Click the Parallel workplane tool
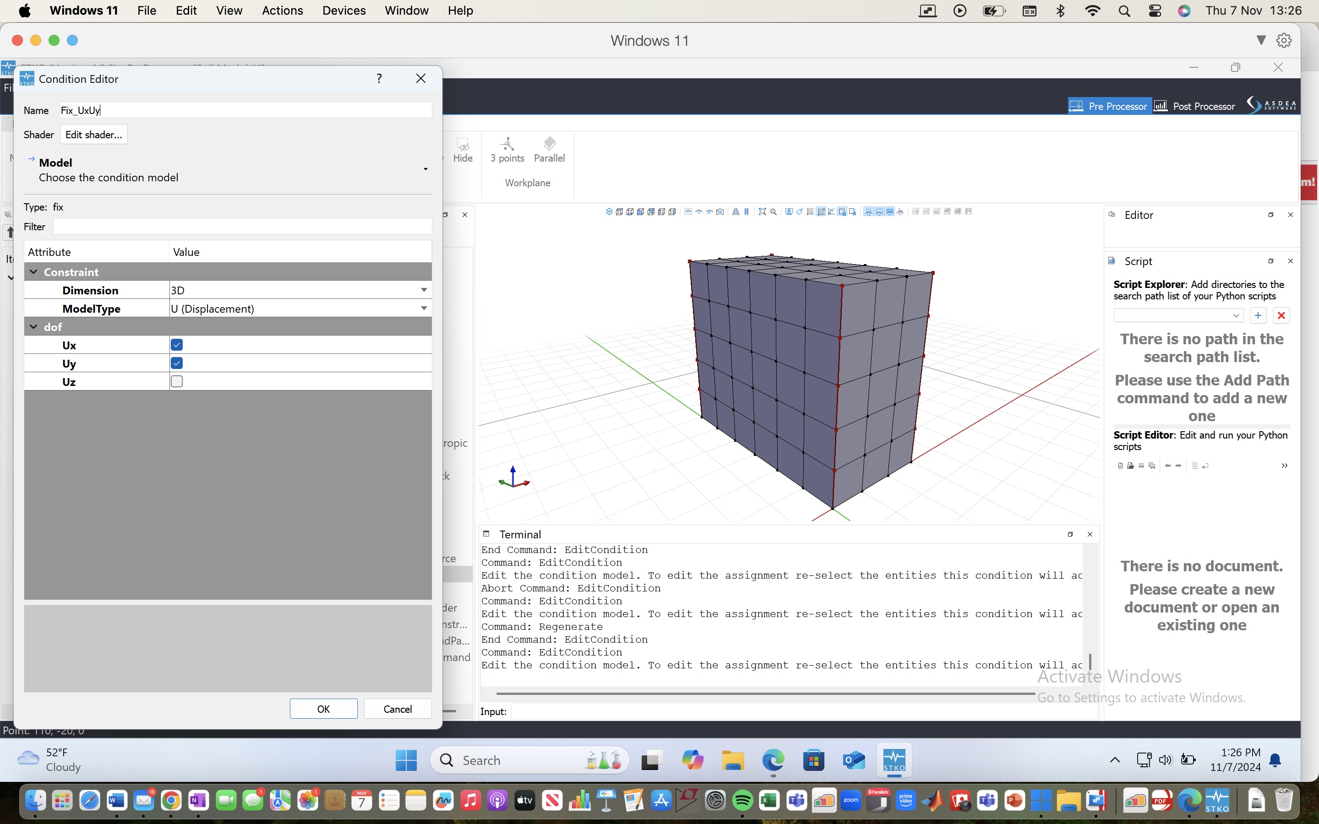The width and height of the screenshot is (1319, 824). [549, 151]
